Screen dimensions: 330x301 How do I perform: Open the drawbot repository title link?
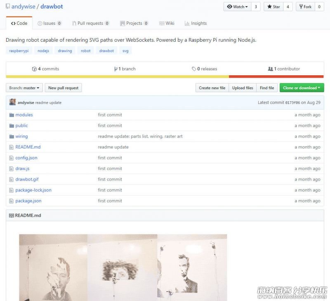coord(52,7)
